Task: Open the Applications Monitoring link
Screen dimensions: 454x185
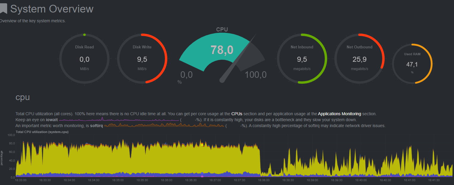Action: pos(339,114)
